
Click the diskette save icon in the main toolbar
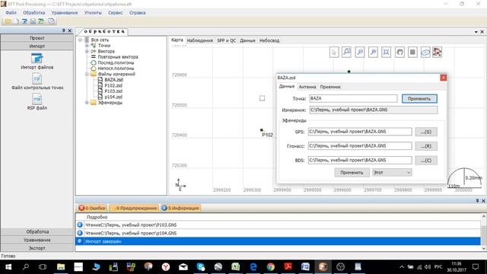click(x=33, y=21)
